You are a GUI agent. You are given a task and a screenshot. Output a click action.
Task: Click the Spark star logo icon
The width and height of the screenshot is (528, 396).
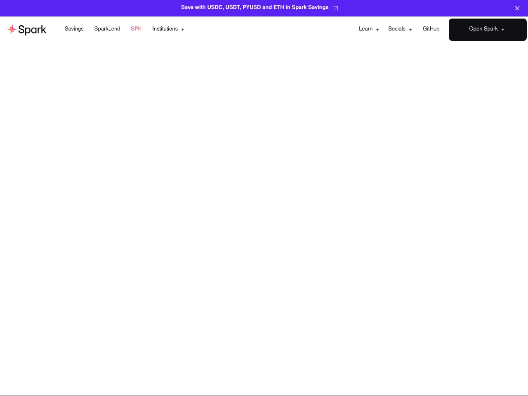click(12, 29)
